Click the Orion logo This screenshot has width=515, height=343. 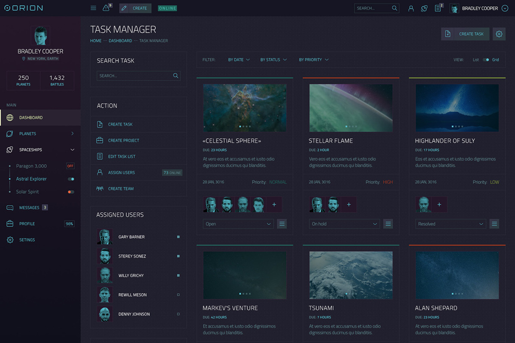23,8
